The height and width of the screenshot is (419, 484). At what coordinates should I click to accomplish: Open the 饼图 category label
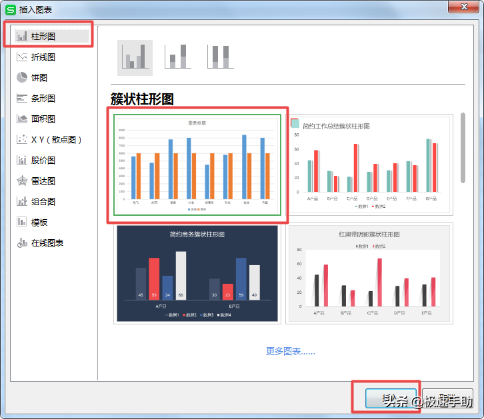(x=39, y=78)
